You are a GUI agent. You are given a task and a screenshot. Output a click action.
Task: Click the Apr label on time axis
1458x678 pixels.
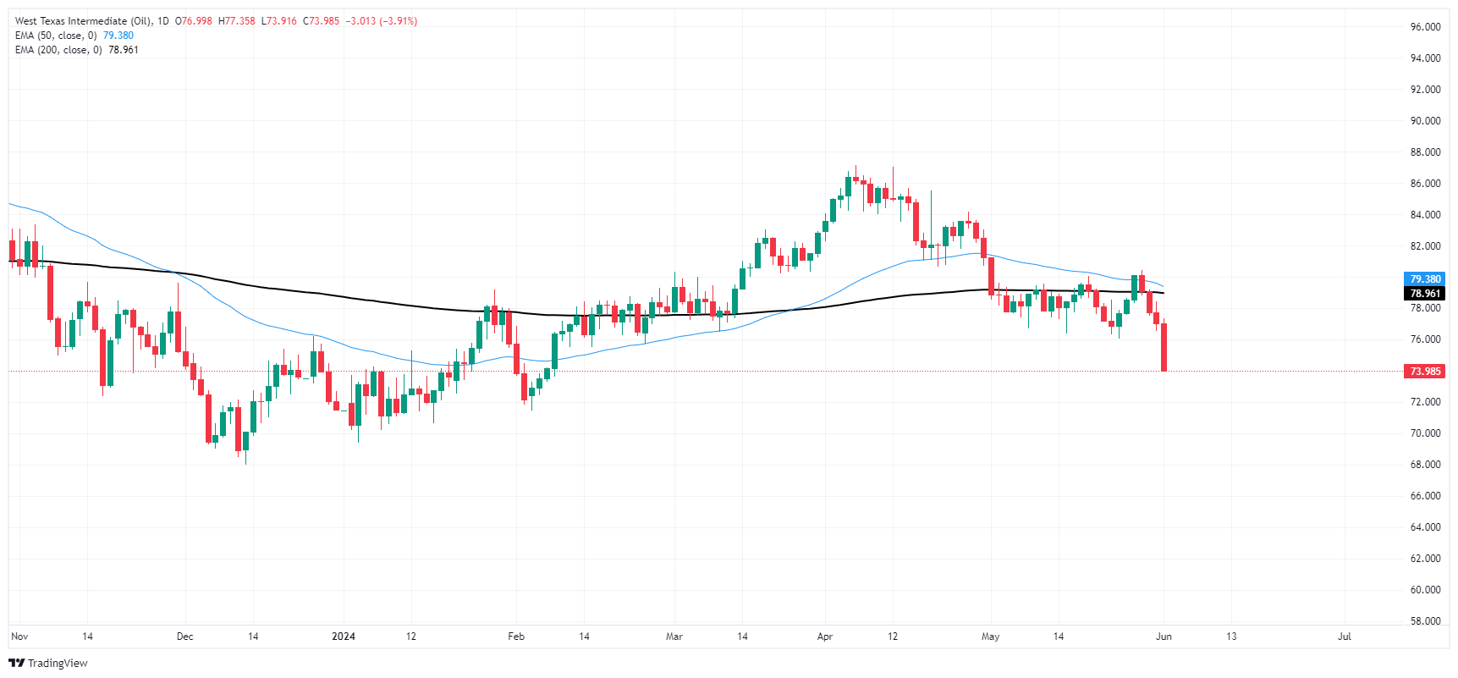pyautogui.click(x=825, y=637)
